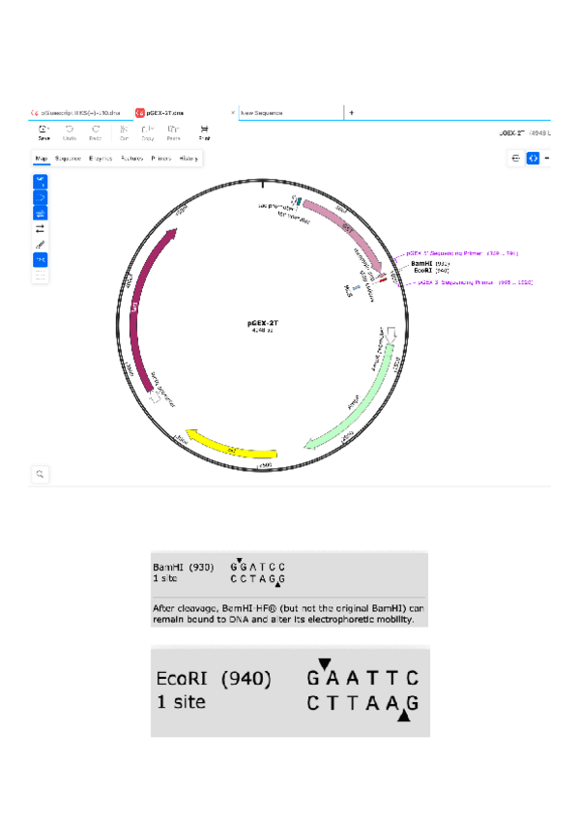580x820 pixels.
Task: Select the yellow ori feature arrow
Action: point(230,448)
